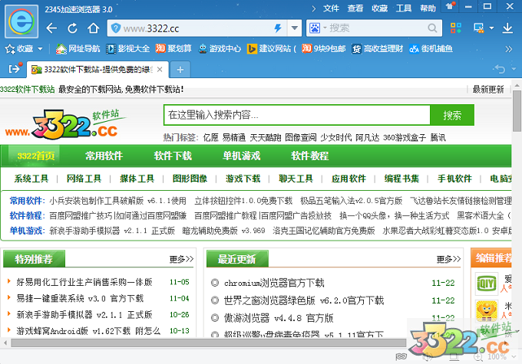
Task: Click the vertical scrollbar thumb
Action: (x=517, y=111)
